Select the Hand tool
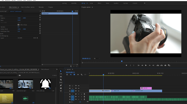The width and height of the screenshot is (187, 104). pyautogui.click(x=61, y=88)
